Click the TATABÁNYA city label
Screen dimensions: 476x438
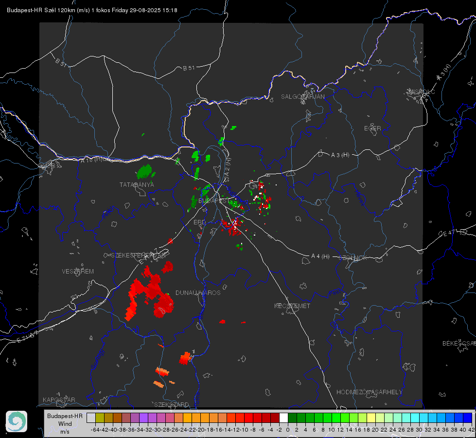137,184
